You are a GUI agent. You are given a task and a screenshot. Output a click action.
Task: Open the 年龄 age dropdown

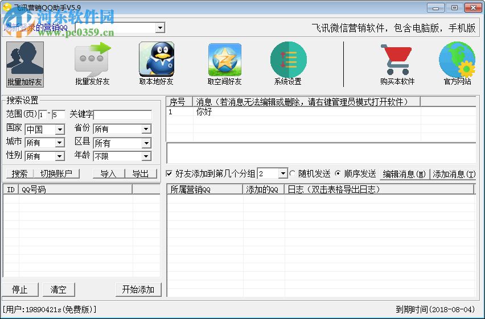(146, 156)
